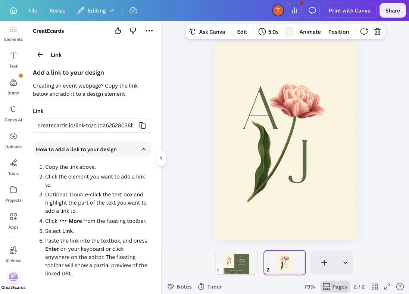Open the Resize menu
This screenshot has height=294, width=409.
pos(57,11)
